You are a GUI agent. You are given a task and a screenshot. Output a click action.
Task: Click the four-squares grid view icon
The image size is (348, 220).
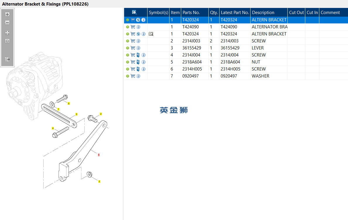tap(7, 33)
